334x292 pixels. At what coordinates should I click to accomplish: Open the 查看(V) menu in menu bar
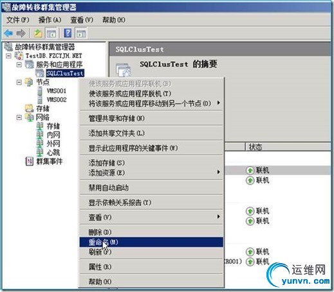[82, 20]
